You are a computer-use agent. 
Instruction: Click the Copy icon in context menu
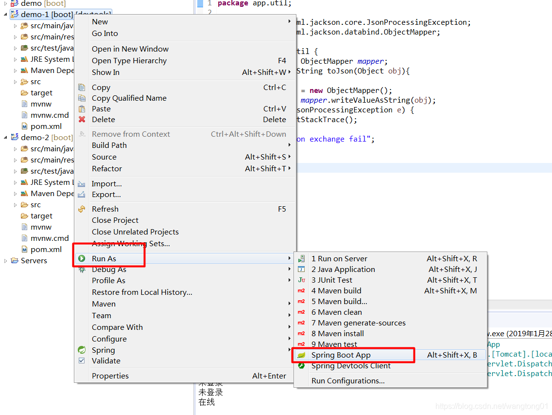coord(82,88)
